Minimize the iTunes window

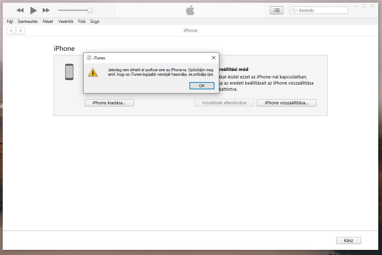click(x=355, y=6)
